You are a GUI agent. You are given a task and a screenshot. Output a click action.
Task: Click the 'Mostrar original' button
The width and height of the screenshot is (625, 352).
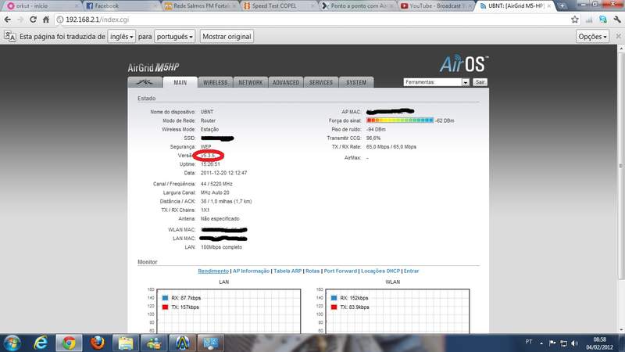coord(227,36)
